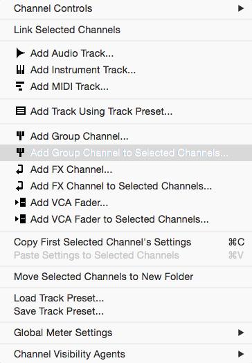Expand the Global Meter Settings submenu arrow
Image resolution: width=252 pixels, height=363 pixels.
pos(241,333)
